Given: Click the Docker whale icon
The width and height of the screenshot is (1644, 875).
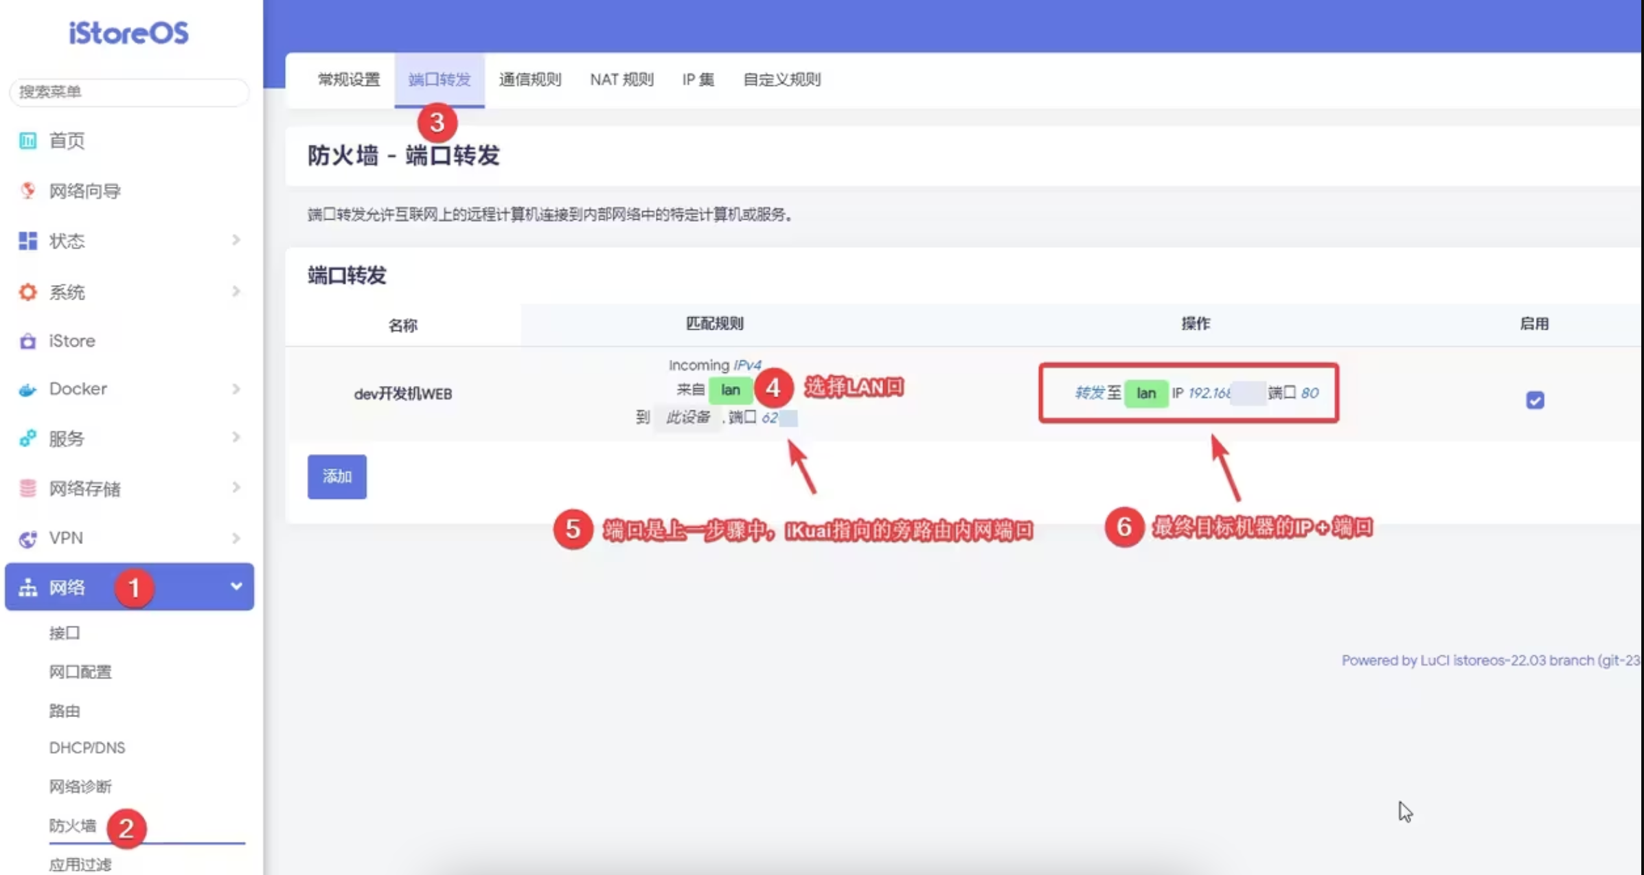Looking at the screenshot, I should pyautogui.click(x=27, y=389).
